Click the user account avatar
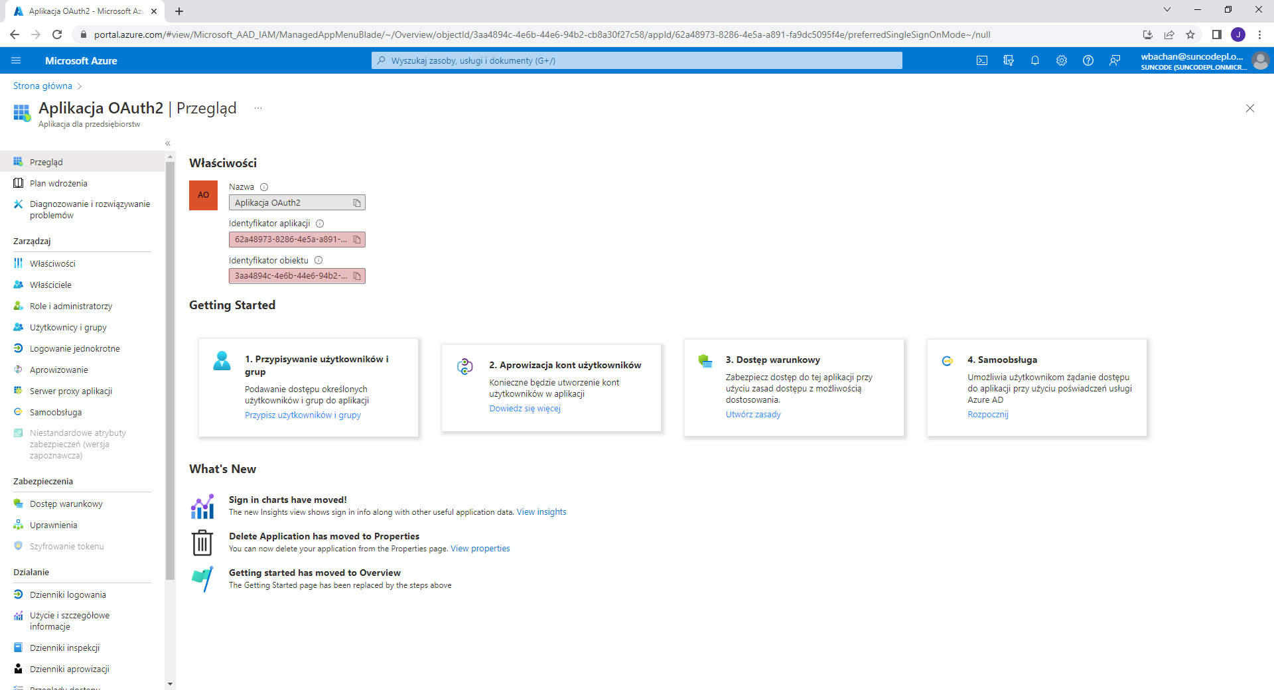Viewport: 1274px width, 690px height. tap(1260, 60)
